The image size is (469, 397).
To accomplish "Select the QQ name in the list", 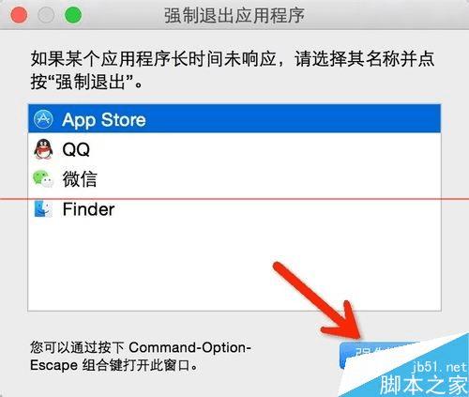I will pyautogui.click(x=76, y=149).
